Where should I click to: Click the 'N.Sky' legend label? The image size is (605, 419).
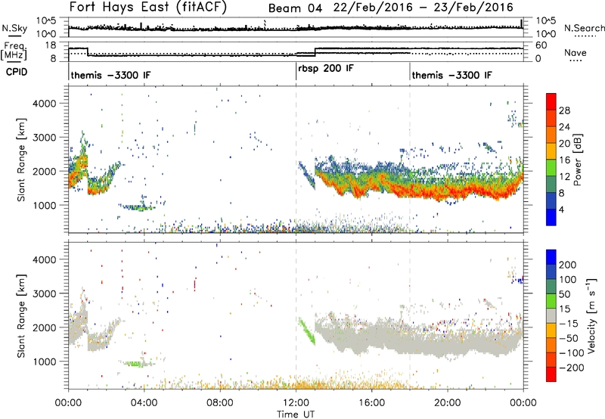pos(14,28)
